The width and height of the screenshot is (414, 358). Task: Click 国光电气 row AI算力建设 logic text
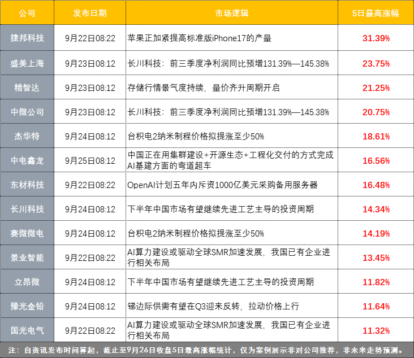(x=228, y=330)
